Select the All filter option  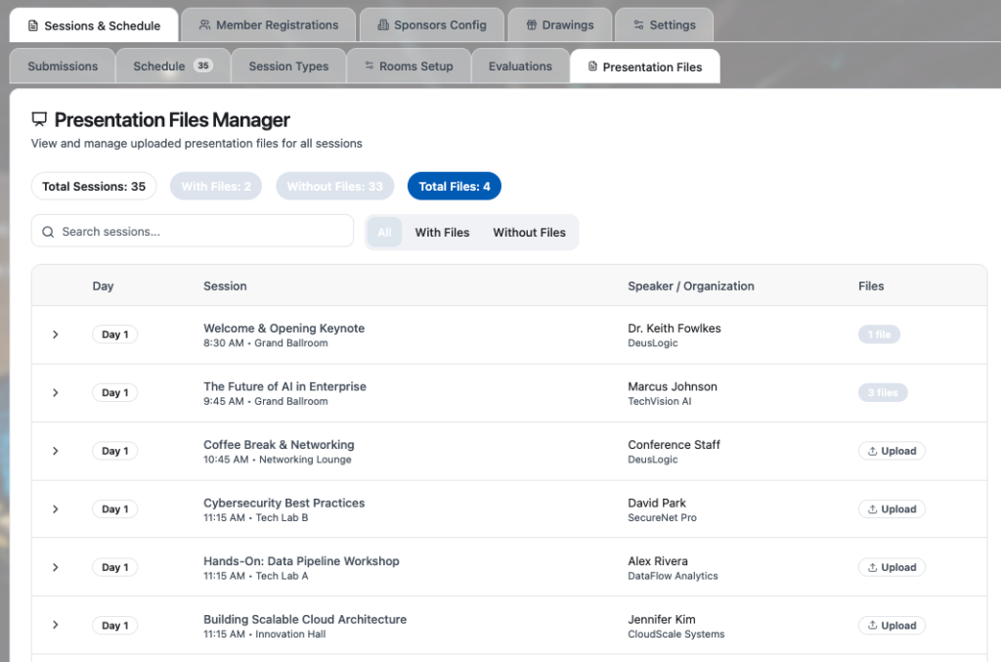coord(384,233)
